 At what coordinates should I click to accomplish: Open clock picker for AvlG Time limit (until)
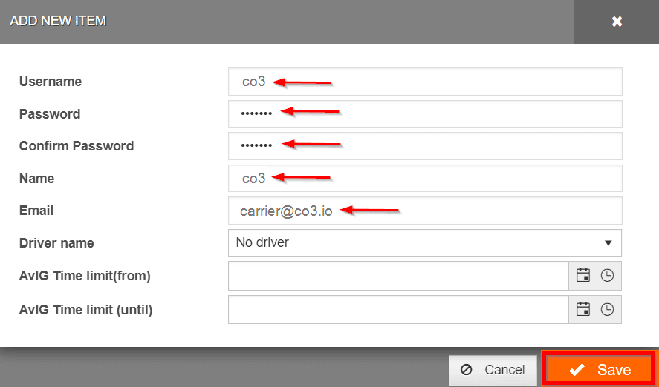(x=607, y=309)
